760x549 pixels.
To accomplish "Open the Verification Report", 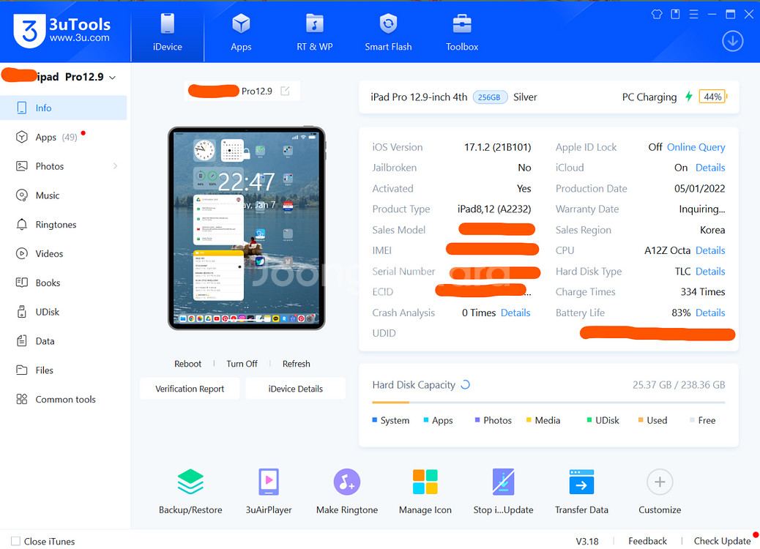I will click(x=190, y=389).
